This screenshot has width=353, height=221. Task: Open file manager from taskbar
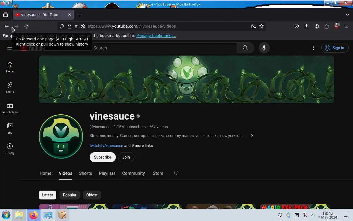pyautogui.click(x=19, y=215)
